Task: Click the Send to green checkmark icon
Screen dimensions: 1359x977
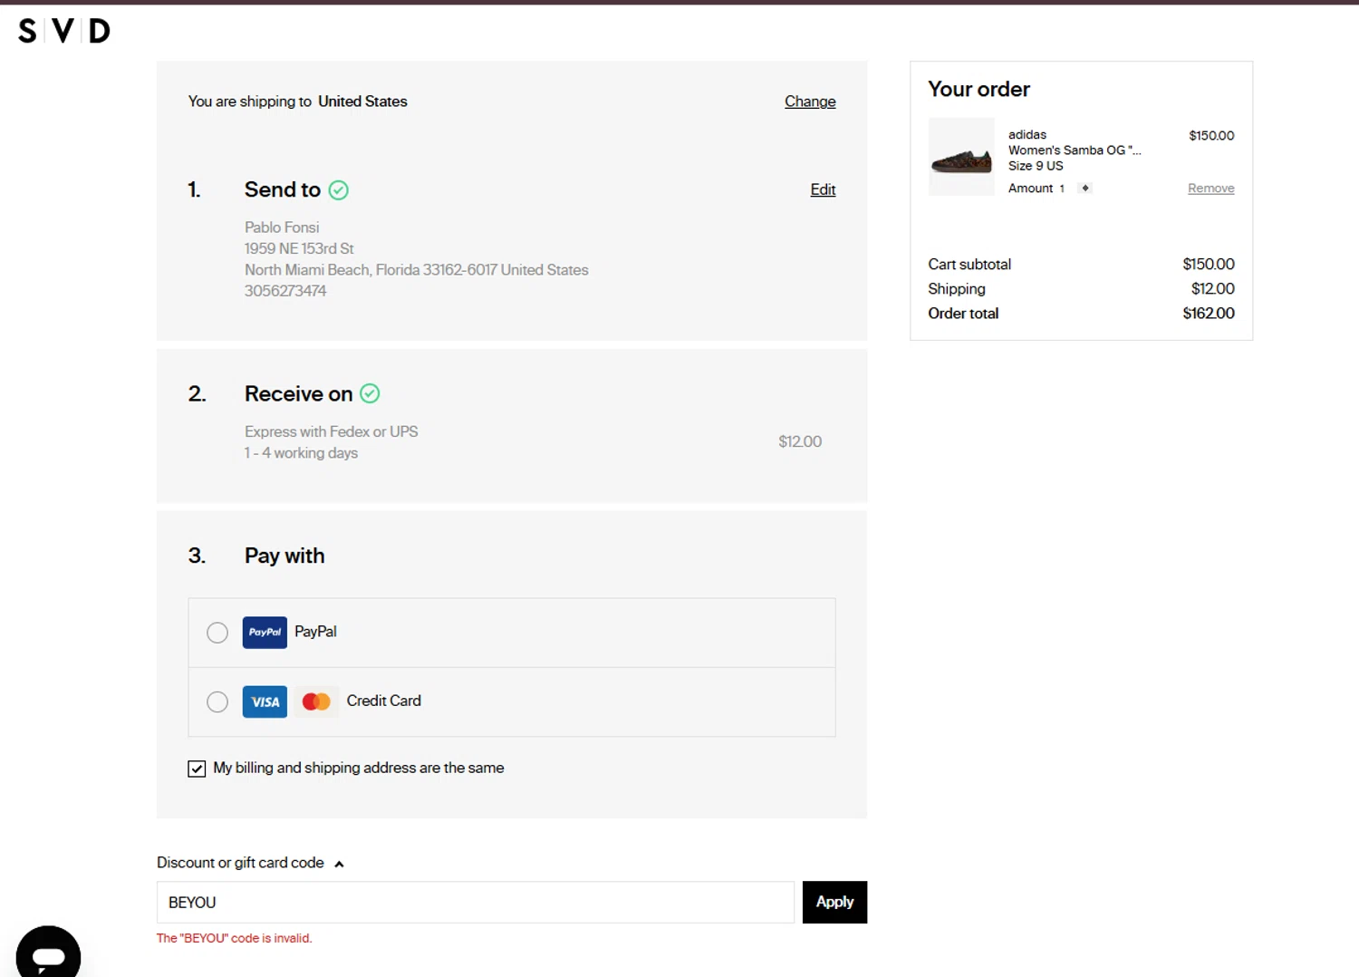Action: point(339,190)
